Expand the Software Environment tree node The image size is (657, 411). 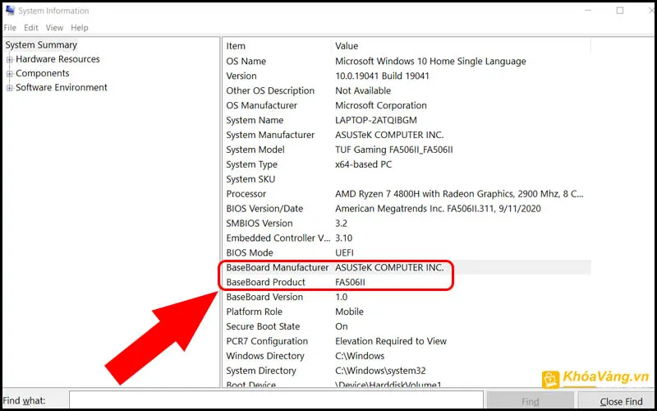click(x=10, y=88)
